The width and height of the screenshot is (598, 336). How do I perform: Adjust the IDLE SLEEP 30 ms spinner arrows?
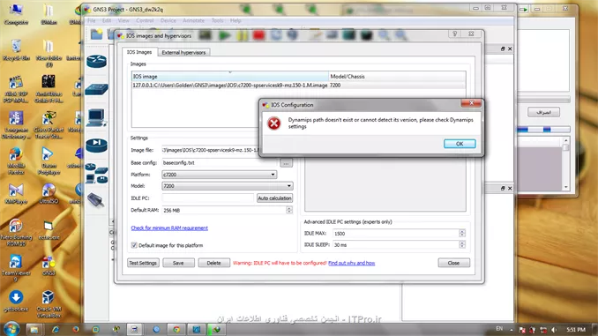pos(462,245)
